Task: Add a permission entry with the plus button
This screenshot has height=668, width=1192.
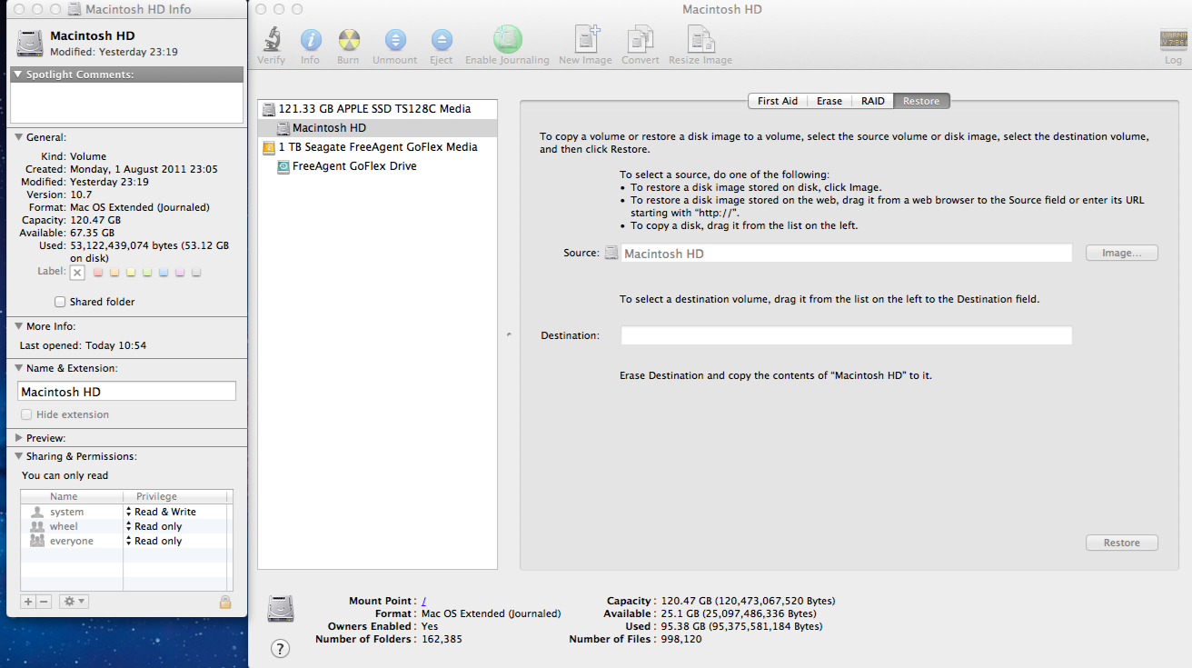Action: 28,602
